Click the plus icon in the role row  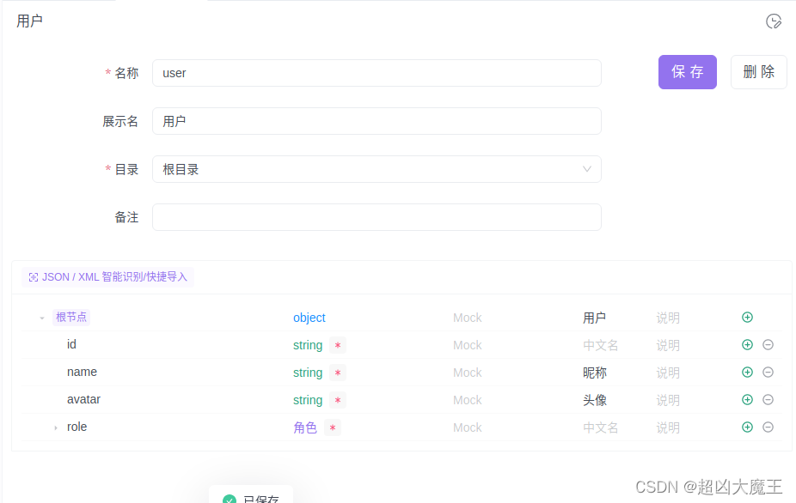747,427
